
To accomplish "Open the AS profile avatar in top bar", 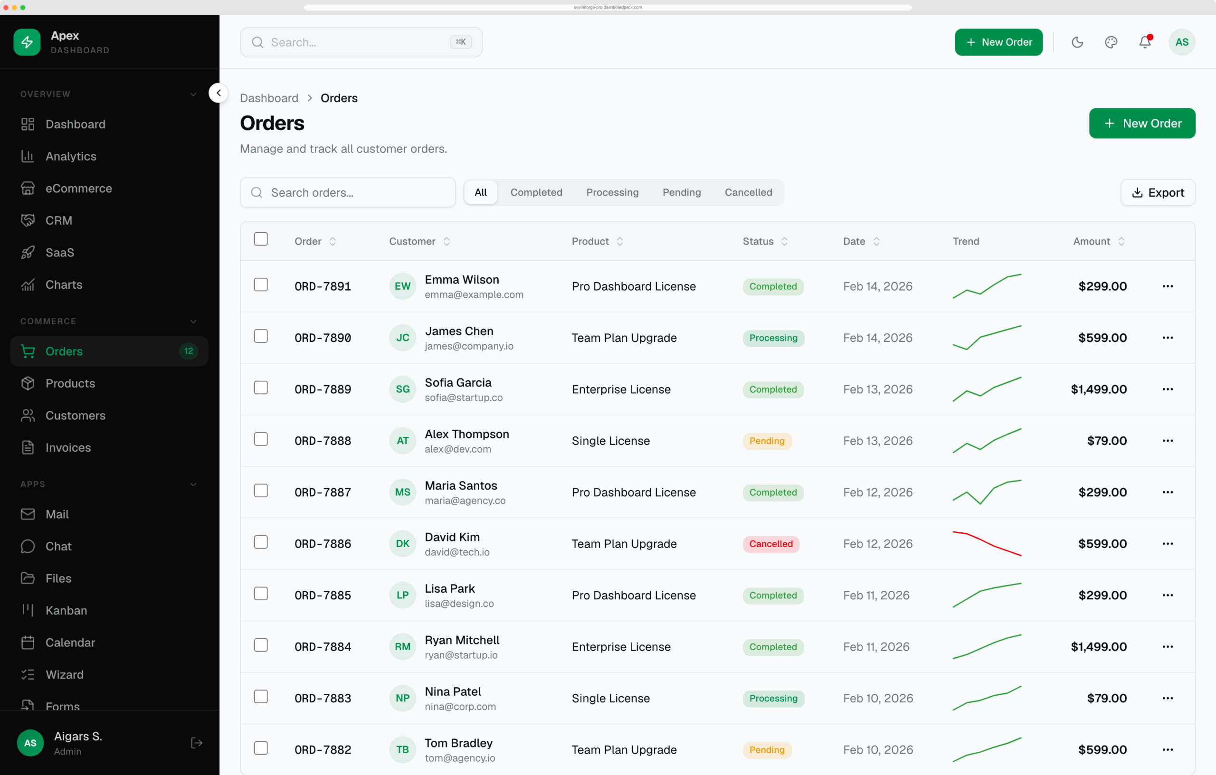I will tap(1182, 42).
